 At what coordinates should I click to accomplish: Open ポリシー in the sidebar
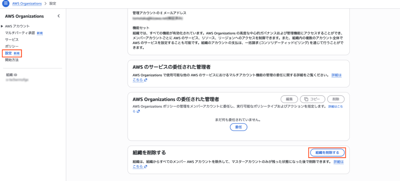point(12,46)
